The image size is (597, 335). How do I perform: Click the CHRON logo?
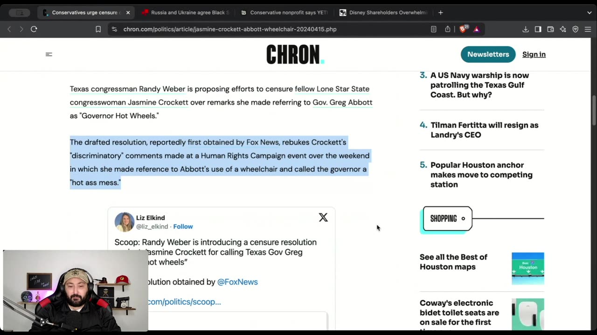tap(295, 54)
